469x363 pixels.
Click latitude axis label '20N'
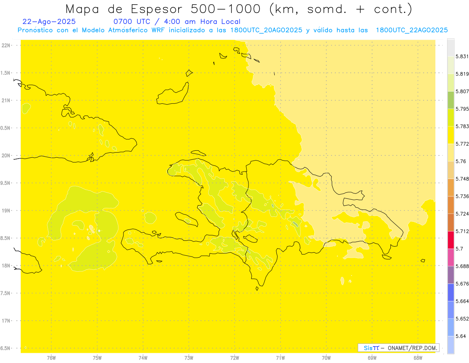pos(6,155)
